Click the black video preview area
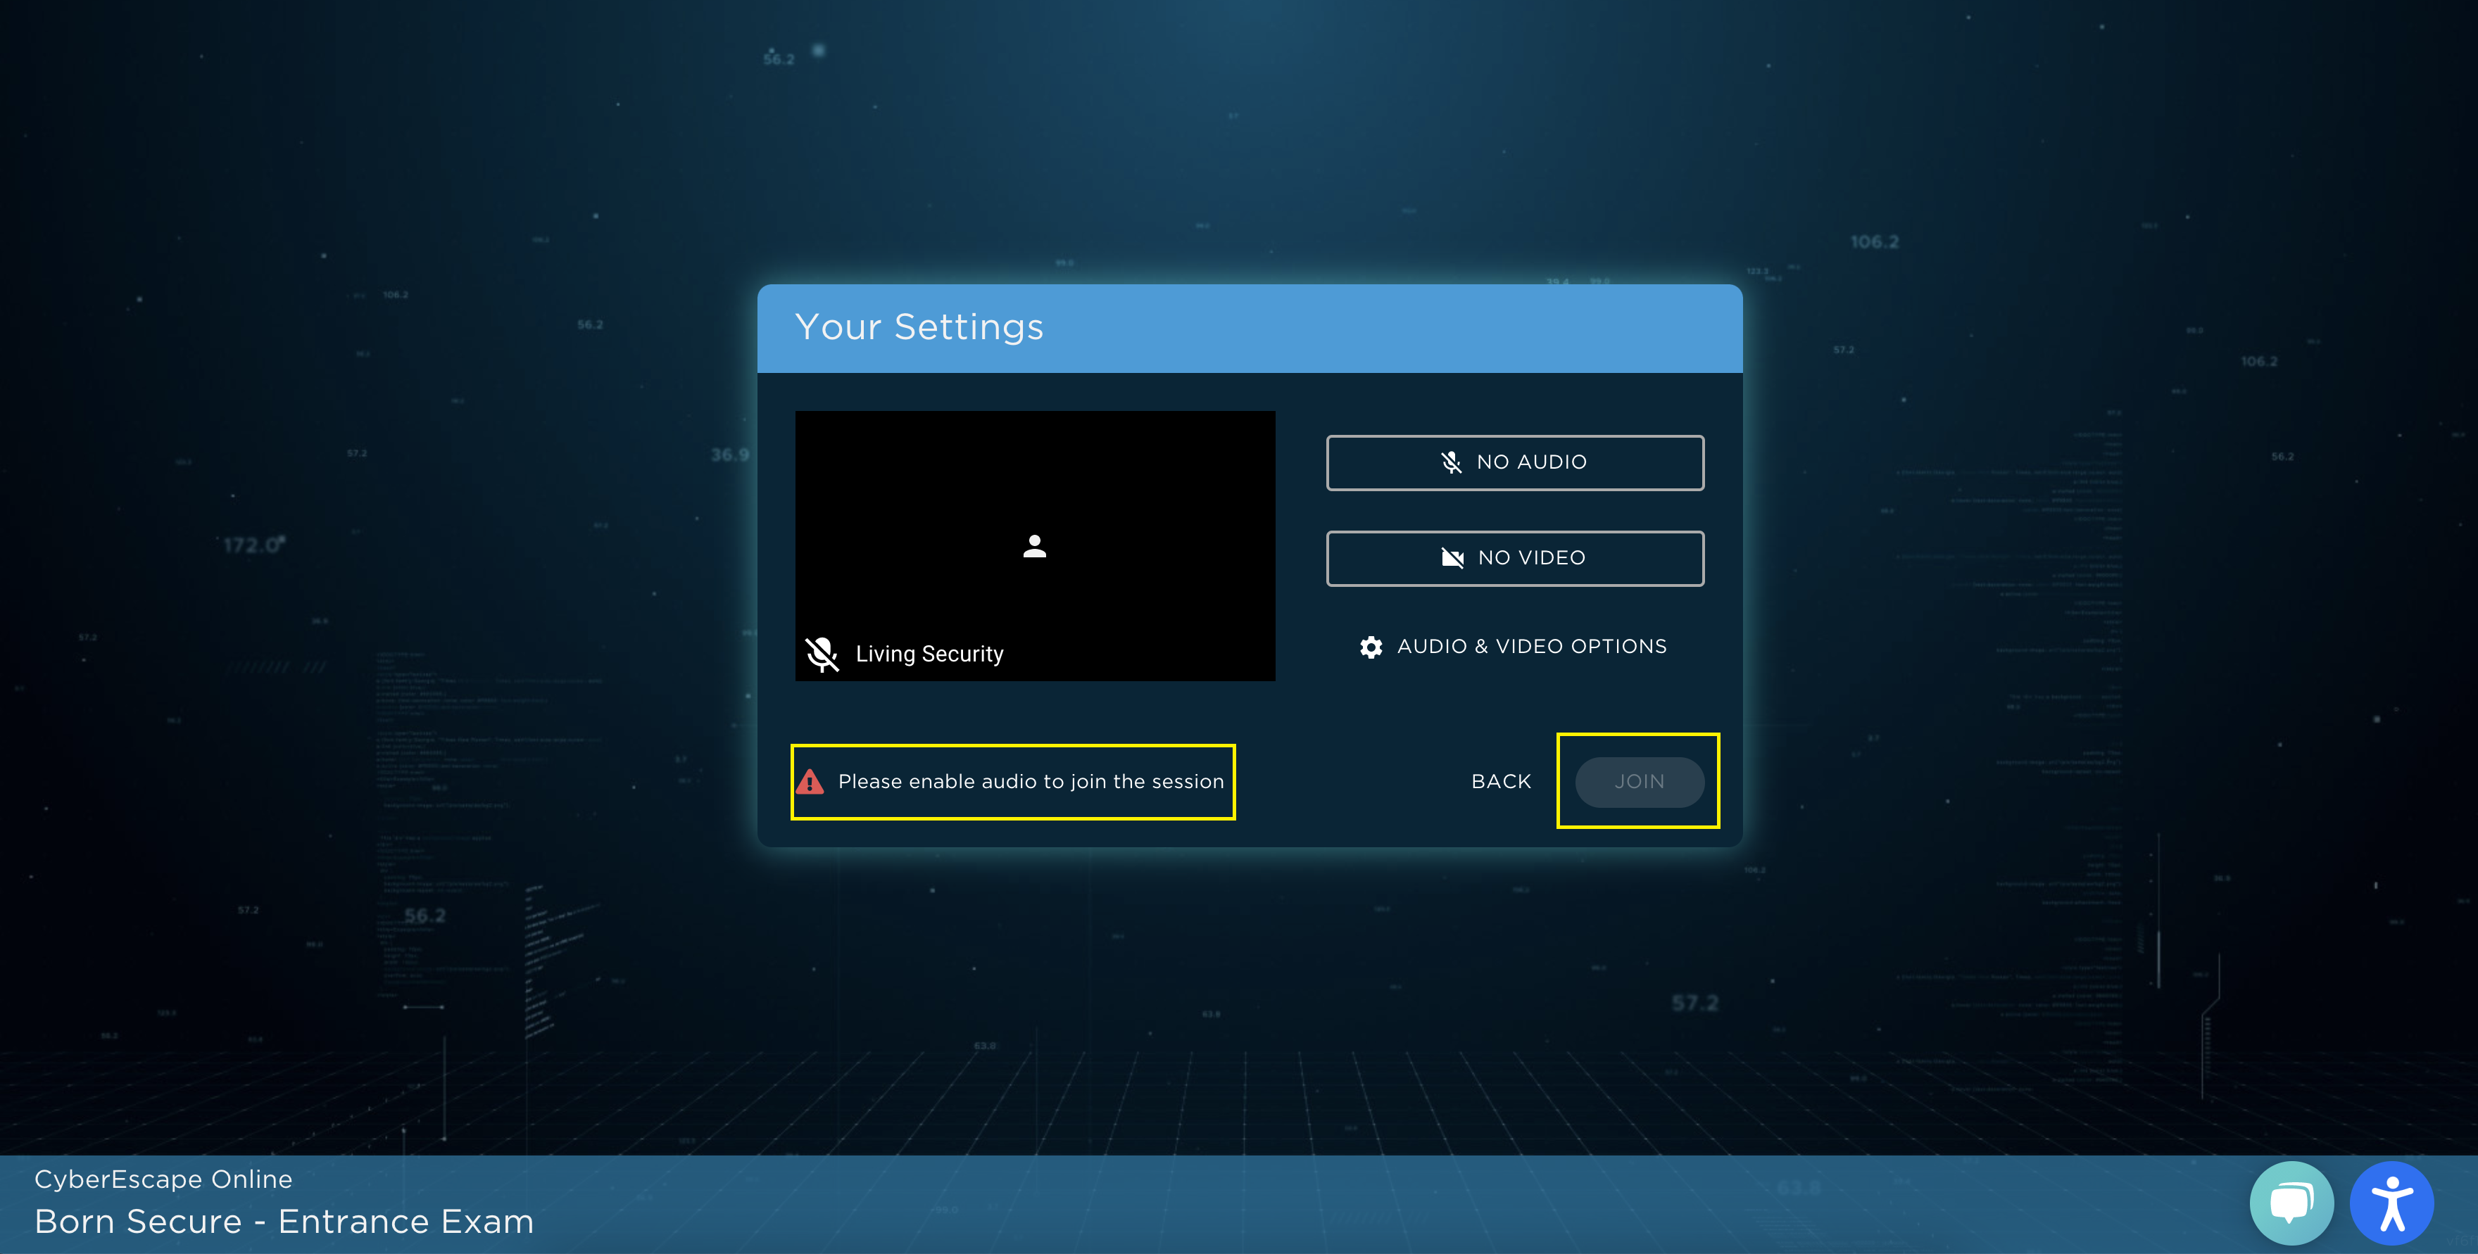 pyautogui.click(x=1035, y=546)
